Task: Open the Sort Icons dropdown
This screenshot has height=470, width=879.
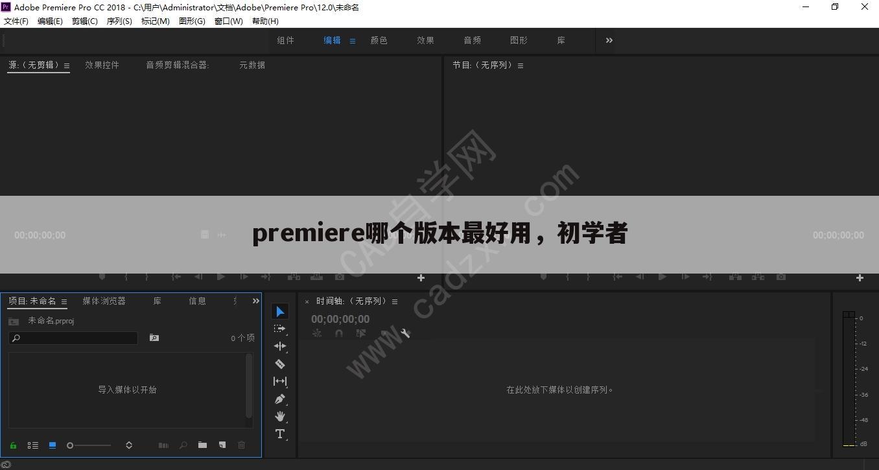Action: 129,445
